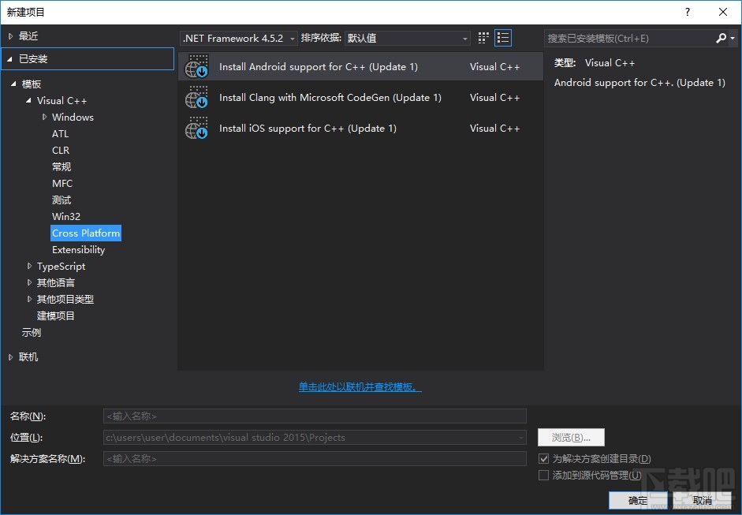742x515 pixels.
Task: Click the Install Android support download icon
Action: (x=196, y=67)
